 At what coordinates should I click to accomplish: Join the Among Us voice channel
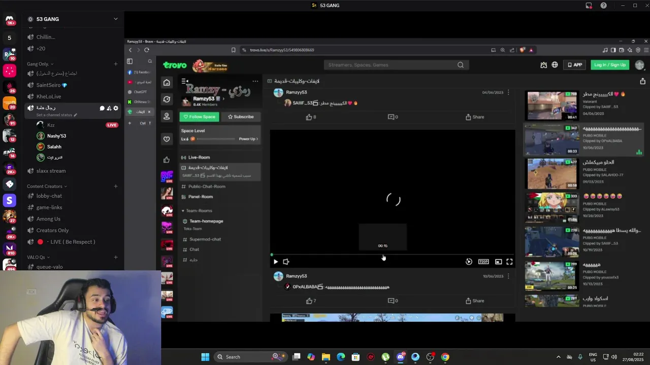[x=48, y=219]
